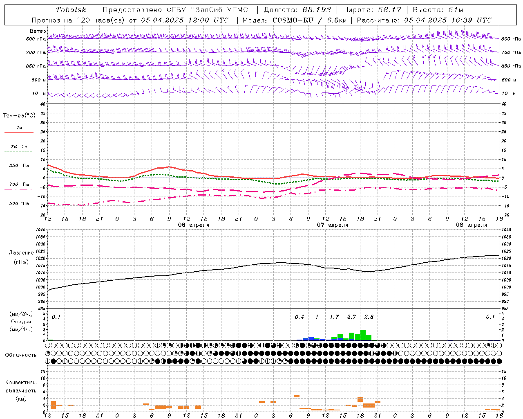Click the Конвективн. convective cloud label
This screenshot has height=419, width=523.
(x=21, y=383)
